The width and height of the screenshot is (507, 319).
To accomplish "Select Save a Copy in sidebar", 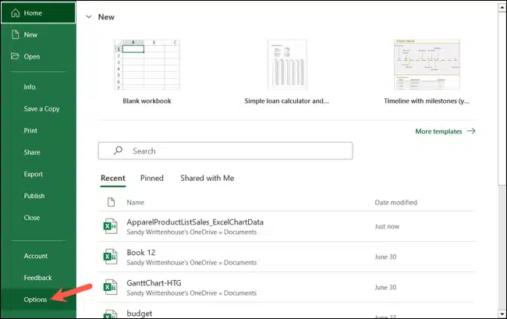I will coord(41,109).
